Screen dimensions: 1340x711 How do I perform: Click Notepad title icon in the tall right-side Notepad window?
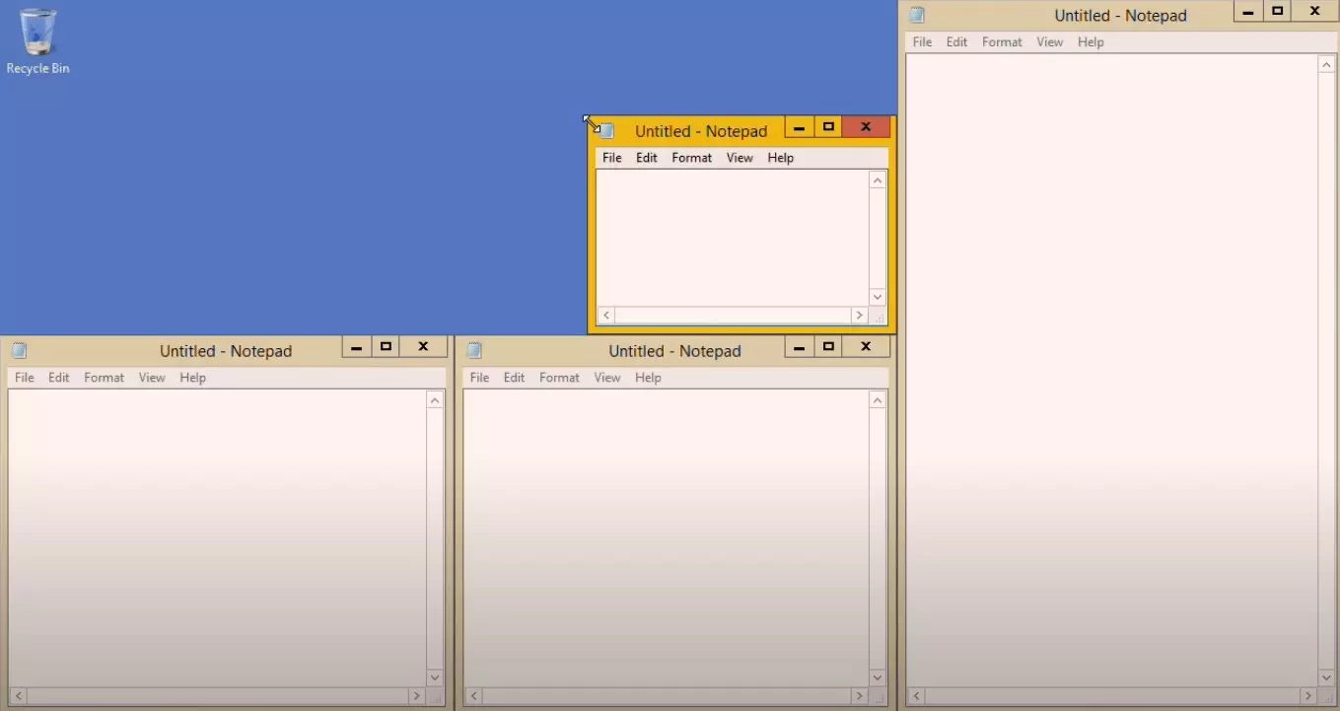917,15
